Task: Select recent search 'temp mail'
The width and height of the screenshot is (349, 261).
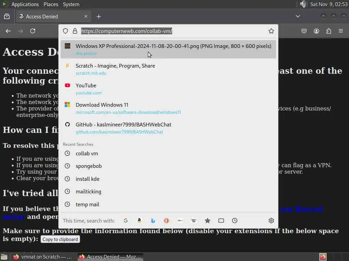Action: [x=168, y=204]
